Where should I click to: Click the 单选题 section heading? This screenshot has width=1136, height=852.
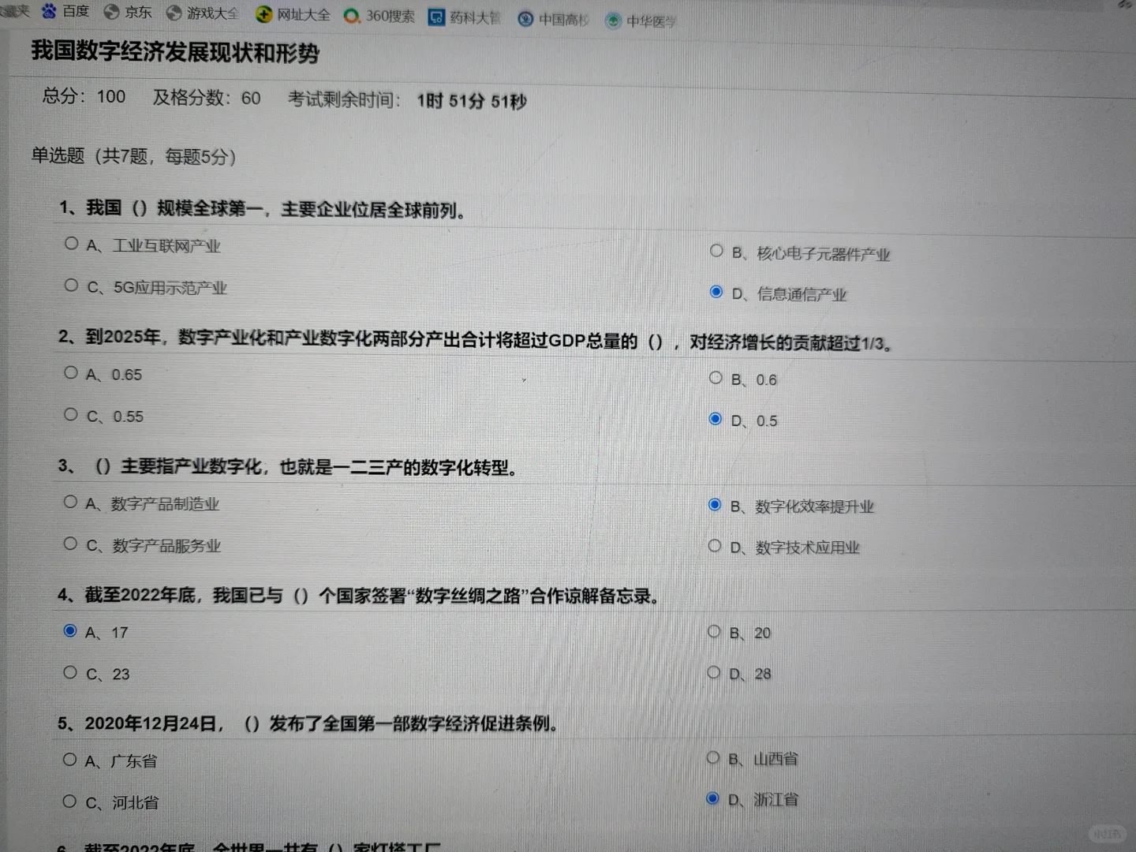click(x=133, y=156)
